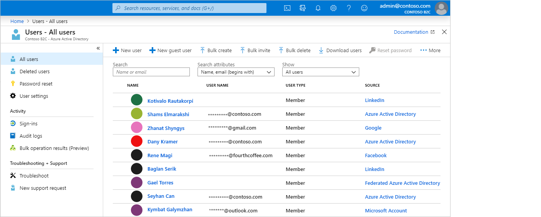
Task: Open the feedback smiley icon
Action: (x=364, y=8)
